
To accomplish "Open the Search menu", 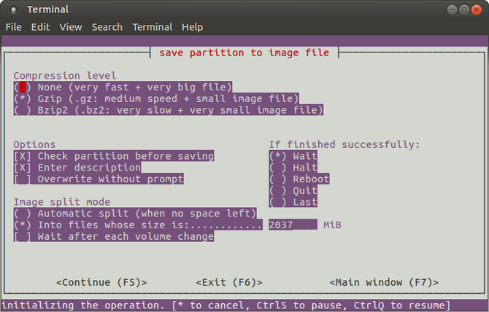I will point(107,27).
